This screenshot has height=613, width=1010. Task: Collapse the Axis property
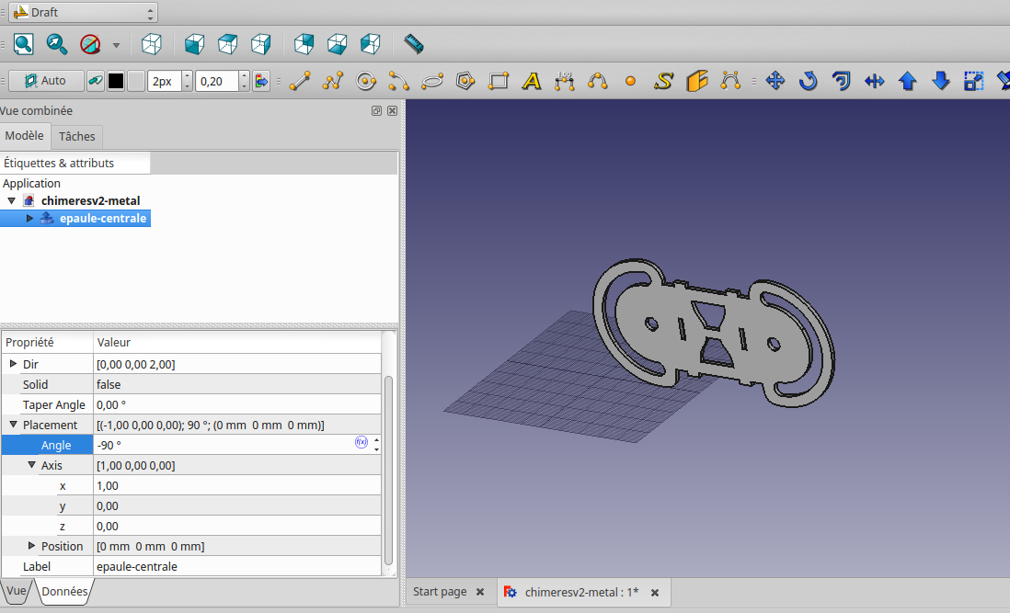pos(31,464)
